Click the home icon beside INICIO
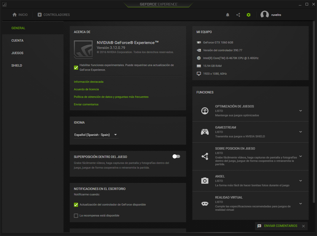Image resolution: width=317 pixels, height=236 pixels. [15, 15]
